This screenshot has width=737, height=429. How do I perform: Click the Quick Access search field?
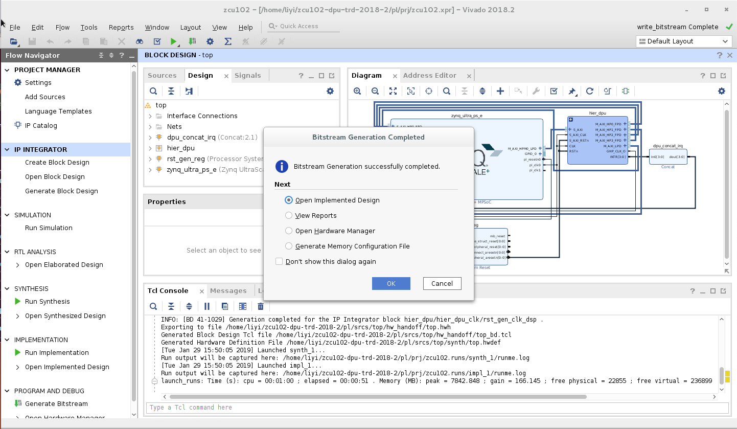click(x=304, y=26)
